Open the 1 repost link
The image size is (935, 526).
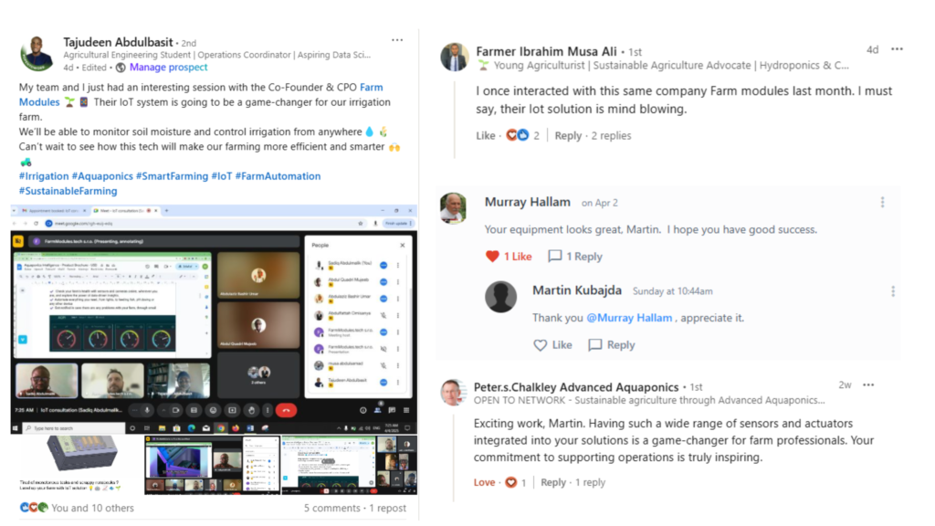pos(387,508)
